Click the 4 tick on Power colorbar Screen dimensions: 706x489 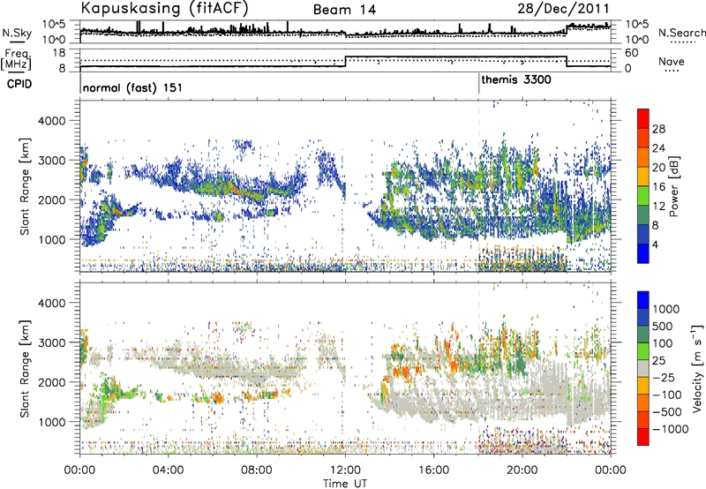656,244
